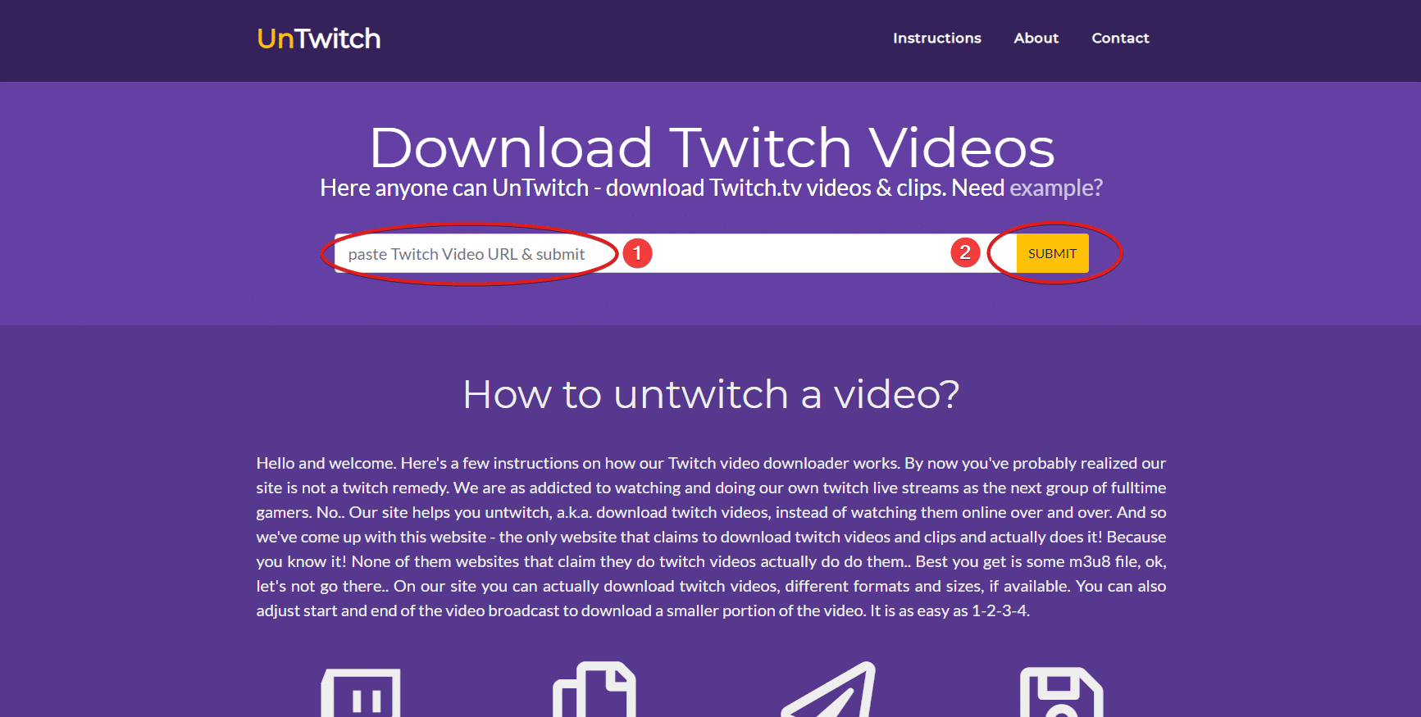The height and width of the screenshot is (717, 1421).
Task: Click the UnTwitch logo
Action: pos(318,39)
